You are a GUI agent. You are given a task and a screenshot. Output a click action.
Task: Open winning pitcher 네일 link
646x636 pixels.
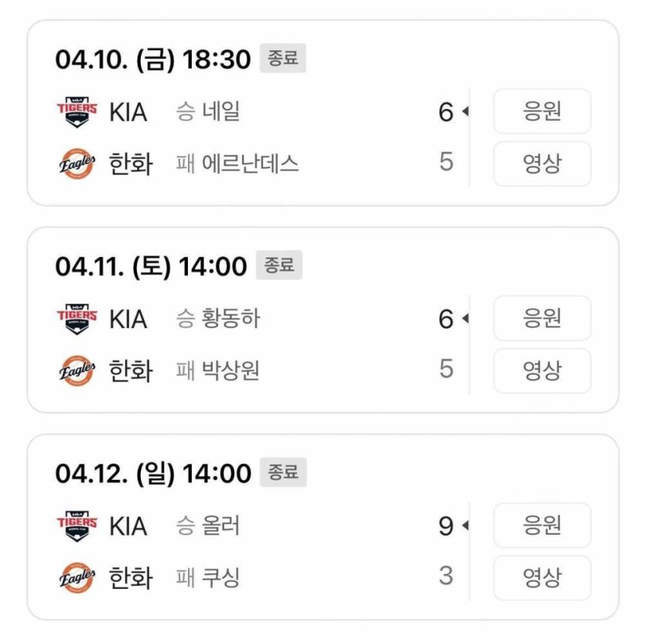pyautogui.click(x=219, y=111)
